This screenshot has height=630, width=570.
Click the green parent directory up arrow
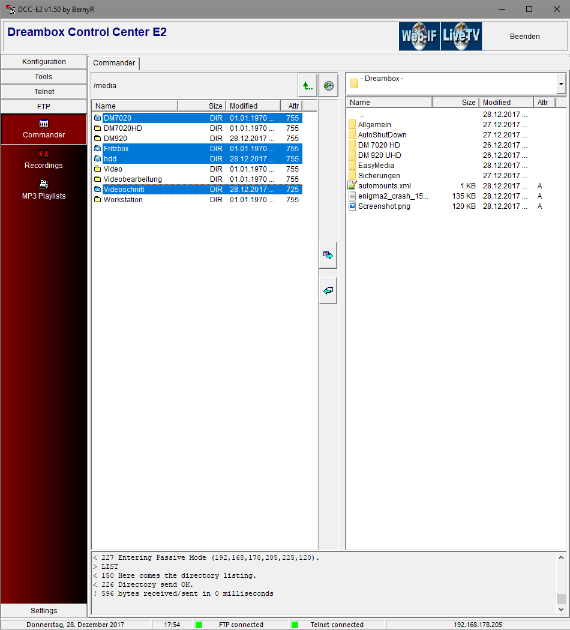point(307,86)
